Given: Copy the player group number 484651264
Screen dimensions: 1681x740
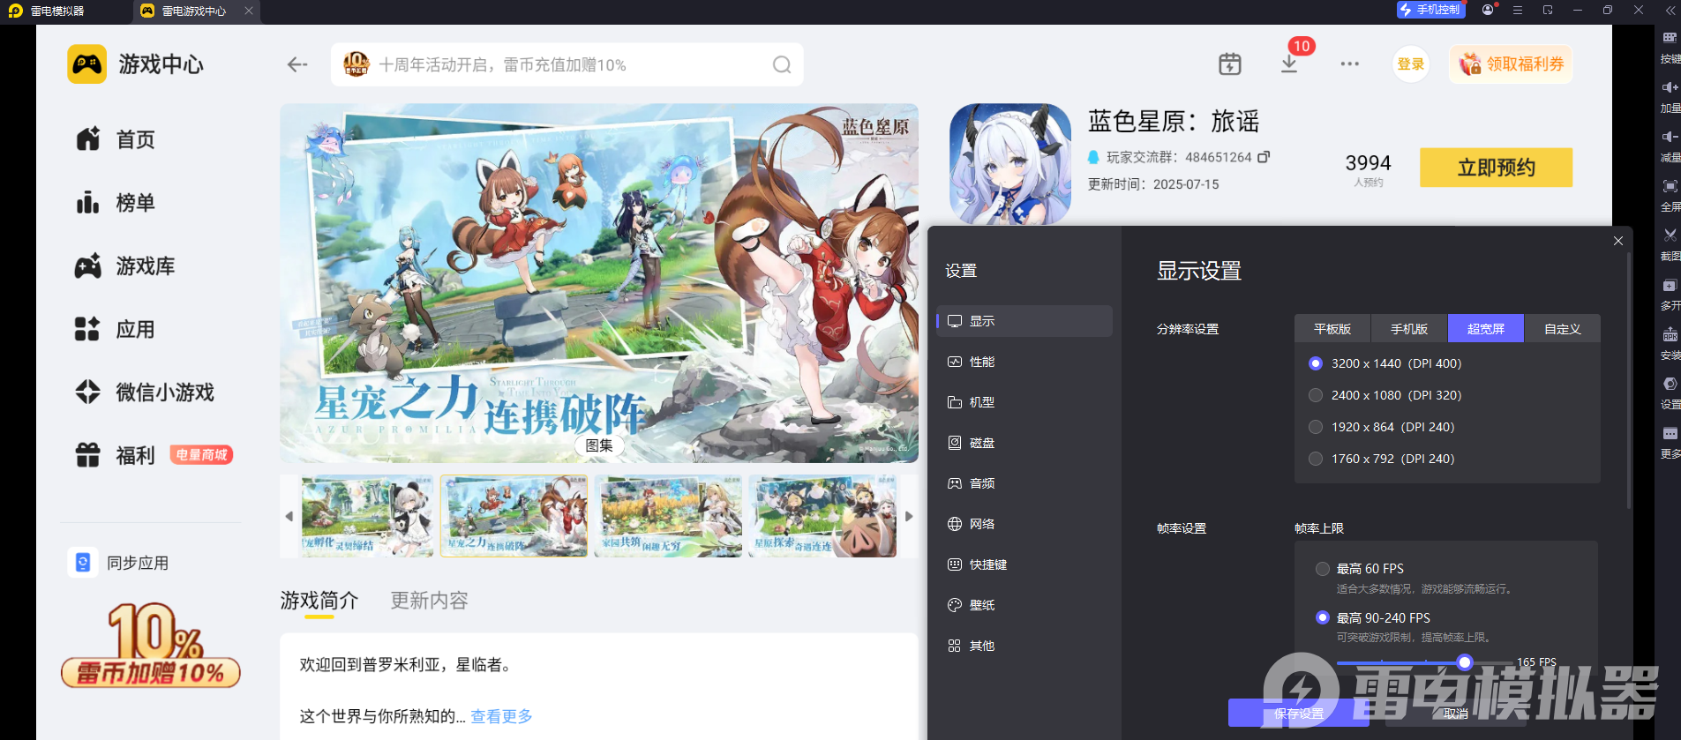Looking at the screenshot, I should click(x=1264, y=157).
